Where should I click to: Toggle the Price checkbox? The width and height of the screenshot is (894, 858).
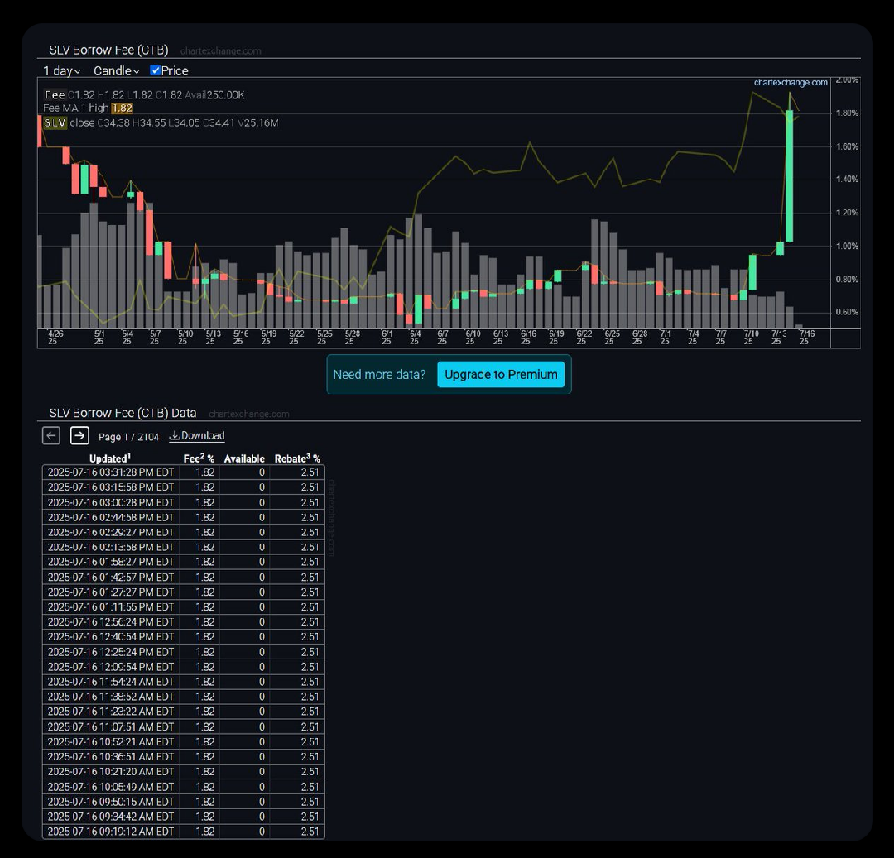click(x=155, y=70)
